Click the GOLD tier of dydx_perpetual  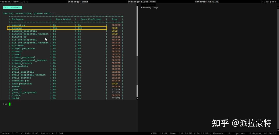tap(115, 84)
